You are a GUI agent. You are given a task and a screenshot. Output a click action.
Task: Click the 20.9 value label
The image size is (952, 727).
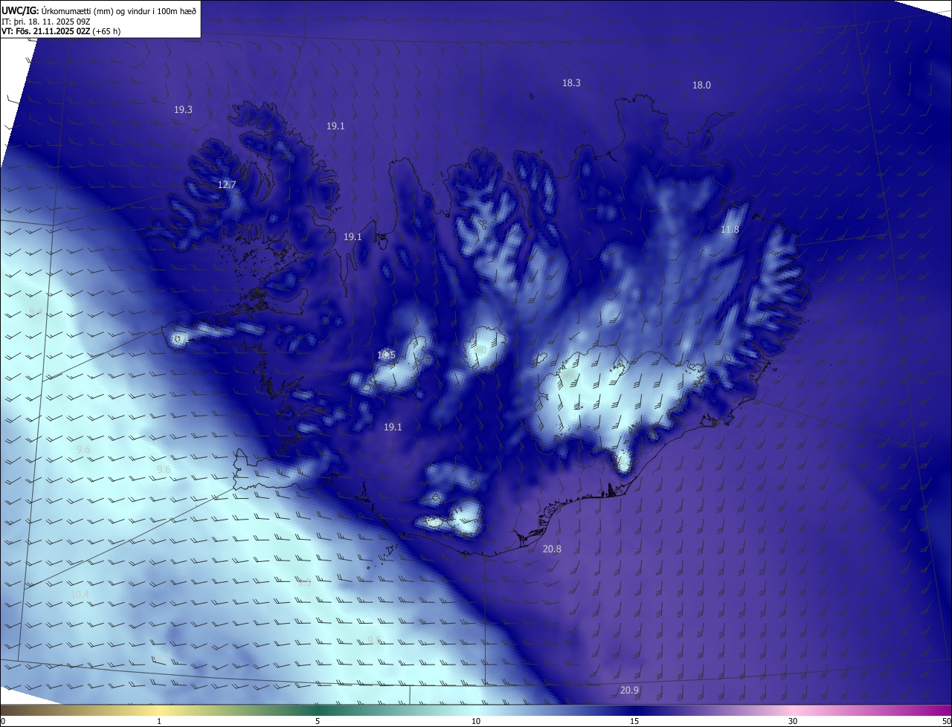(629, 691)
